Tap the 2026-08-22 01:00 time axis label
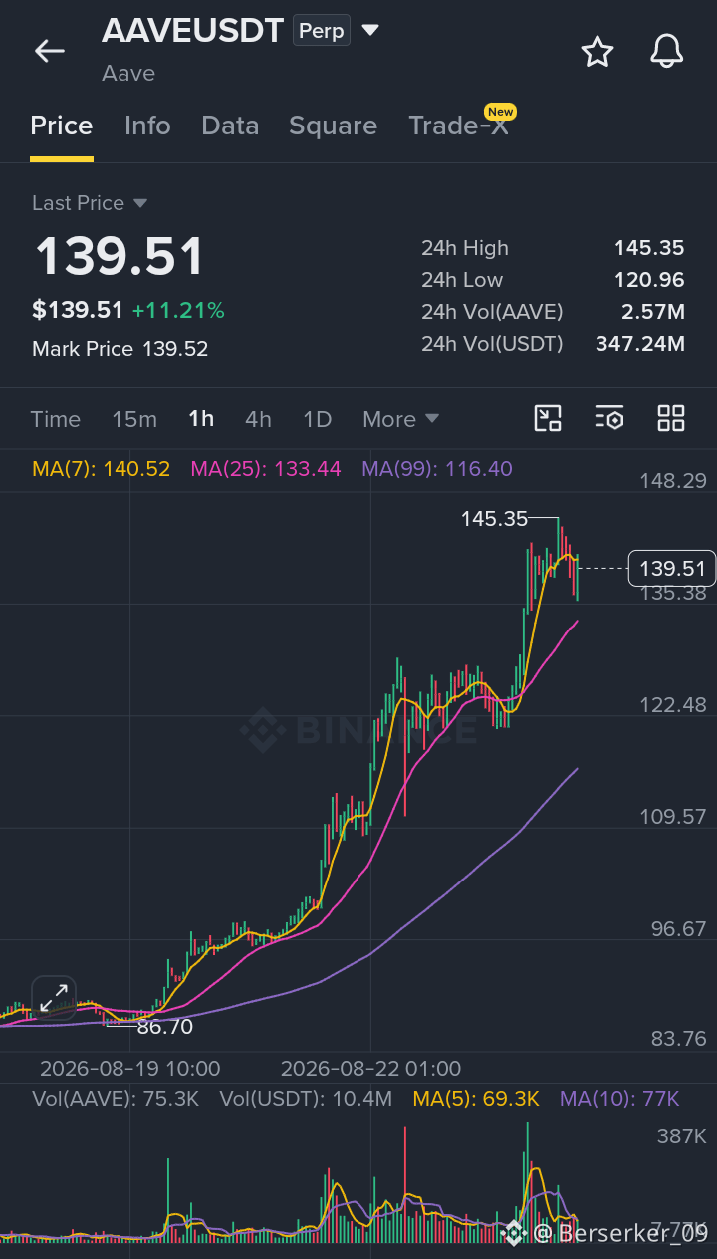The width and height of the screenshot is (717, 1259). point(370,1069)
